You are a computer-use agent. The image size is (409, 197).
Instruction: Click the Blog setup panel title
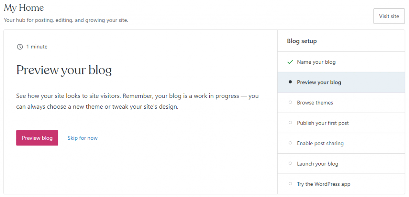pyautogui.click(x=302, y=41)
